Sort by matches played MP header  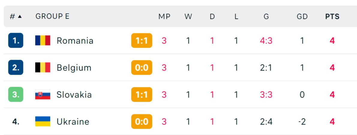click(164, 16)
